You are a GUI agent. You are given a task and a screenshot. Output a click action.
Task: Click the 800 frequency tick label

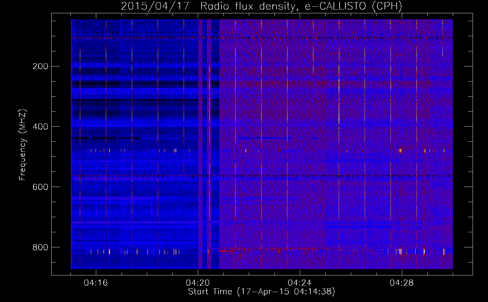tap(40, 247)
